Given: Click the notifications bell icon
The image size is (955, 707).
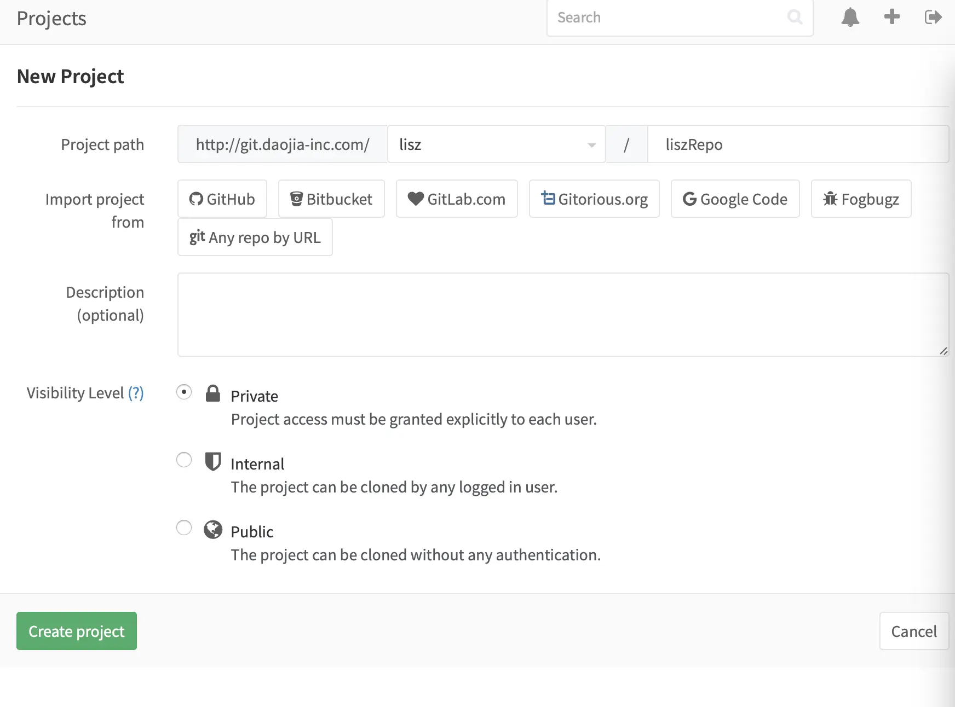Looking at the screenshot, I should pyautogui.click(x=850, y=18).
